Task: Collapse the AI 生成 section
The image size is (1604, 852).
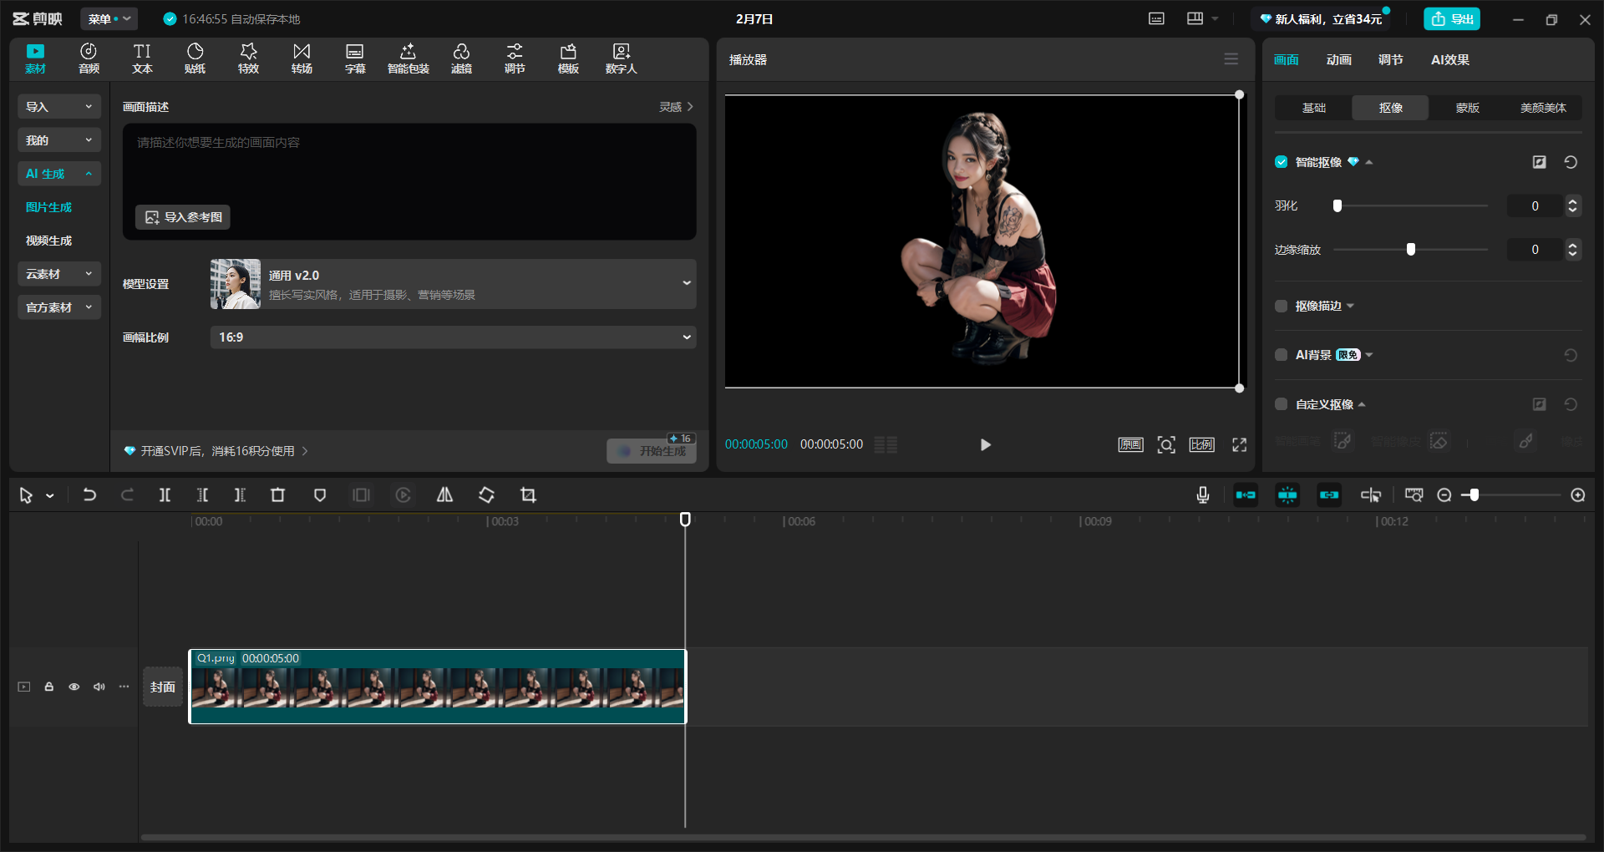Action: pos(59,174)
